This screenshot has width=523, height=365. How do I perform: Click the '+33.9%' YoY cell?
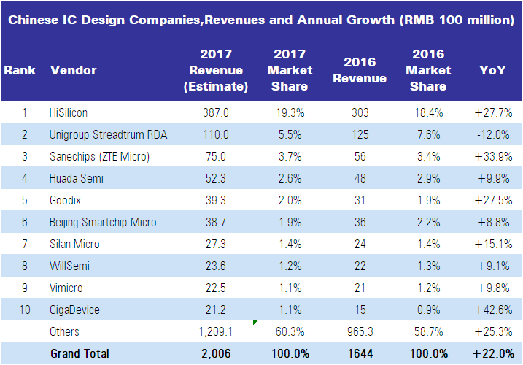coord(493,156)
